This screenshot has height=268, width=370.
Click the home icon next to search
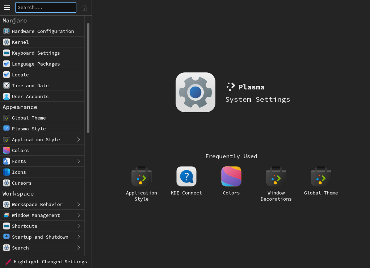click(x=84, y=8)
